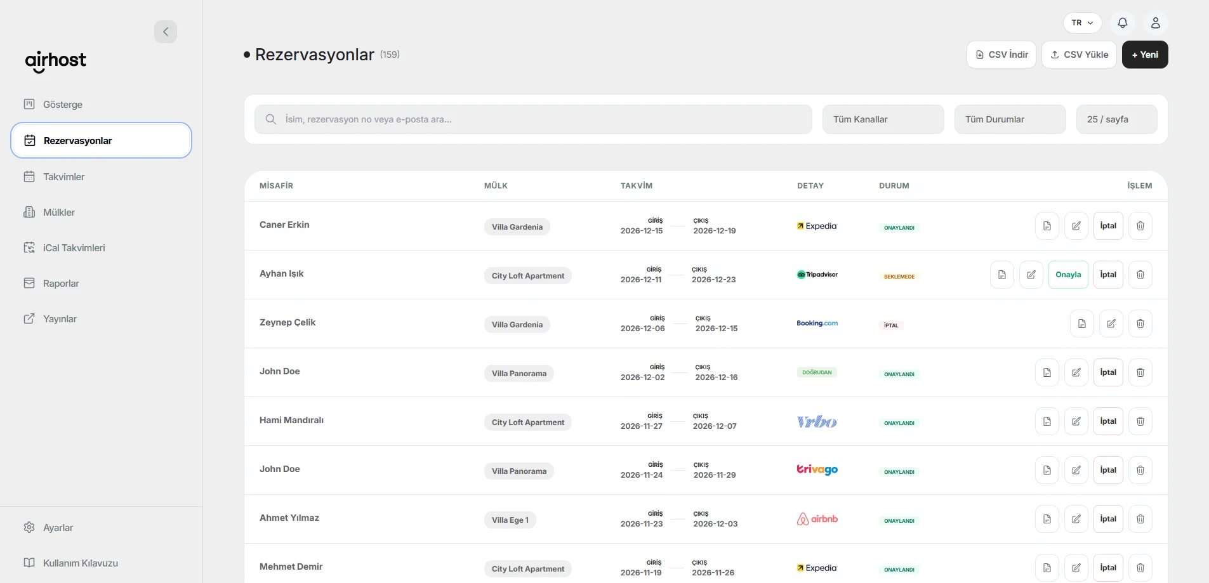View document for Ahmet Yılmaz reservation
Image resolution: width=1209 pixels, height=583 pixels.
1047,519
